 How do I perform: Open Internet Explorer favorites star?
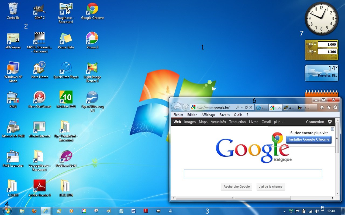(329, 107)
